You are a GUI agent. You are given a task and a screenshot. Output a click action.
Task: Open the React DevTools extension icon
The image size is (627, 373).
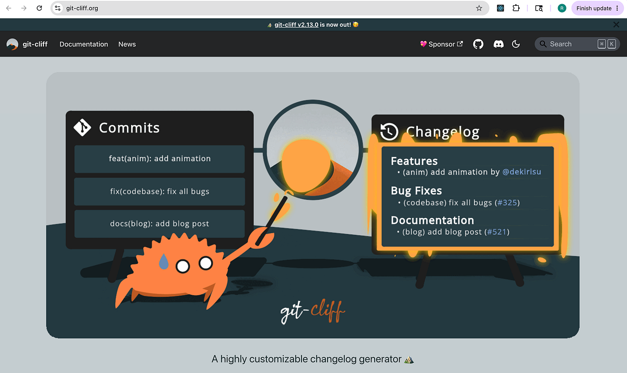point(501,8)
